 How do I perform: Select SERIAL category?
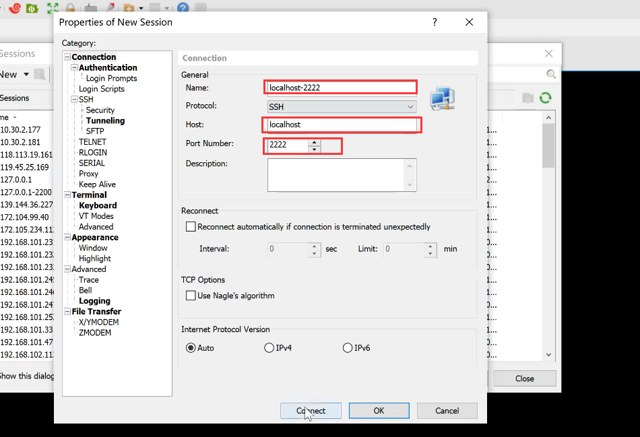coord(92,163)
